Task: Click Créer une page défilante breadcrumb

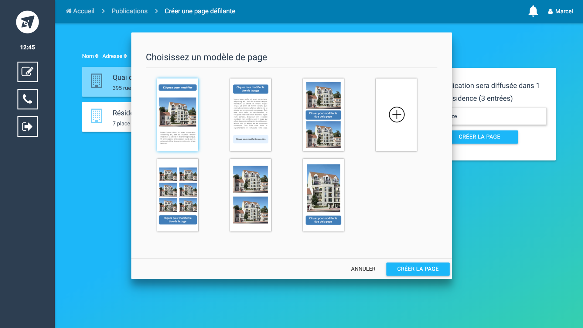Action: 200,11
